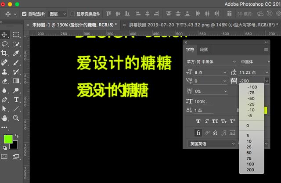
Task: Toggle Faux Italic style
Action: click(x=207, y=122)
